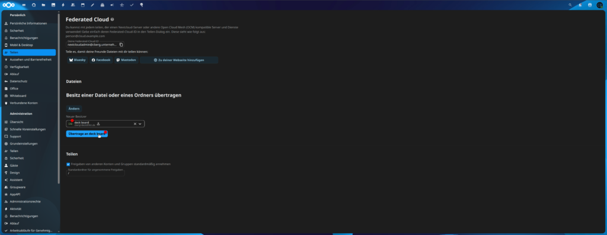607x235 pixels.
Task: Copy the Federated Cloud ID
Action: tap(121, 45)
